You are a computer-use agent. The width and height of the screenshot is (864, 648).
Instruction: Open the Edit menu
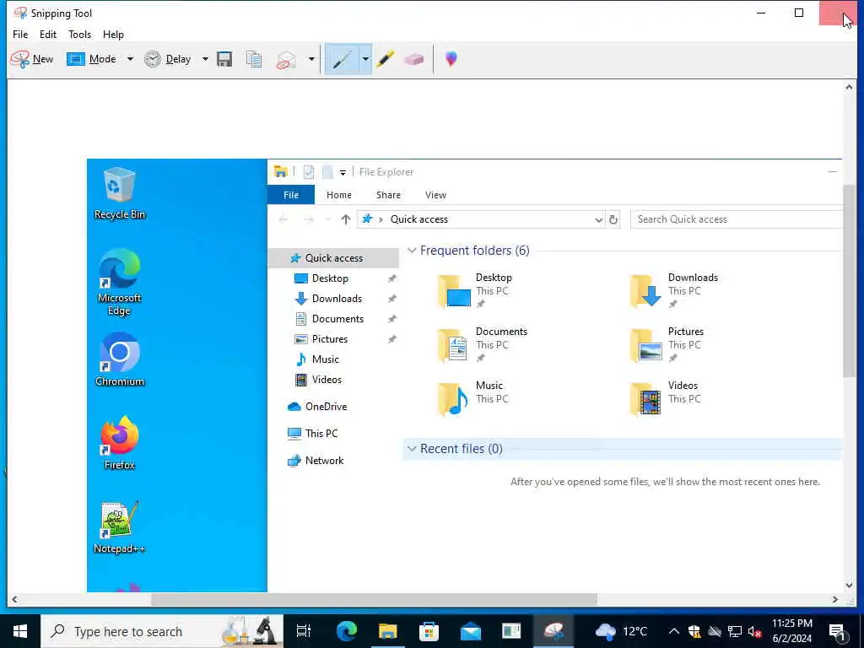[48, 34]
